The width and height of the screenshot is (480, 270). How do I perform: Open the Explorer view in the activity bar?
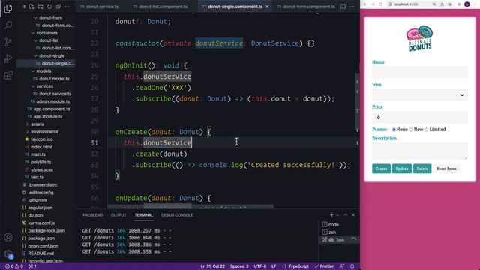tap(8, 8)
